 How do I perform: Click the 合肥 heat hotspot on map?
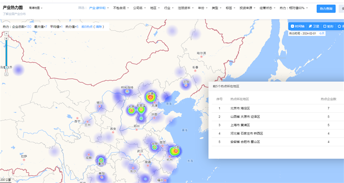(154, 147)
